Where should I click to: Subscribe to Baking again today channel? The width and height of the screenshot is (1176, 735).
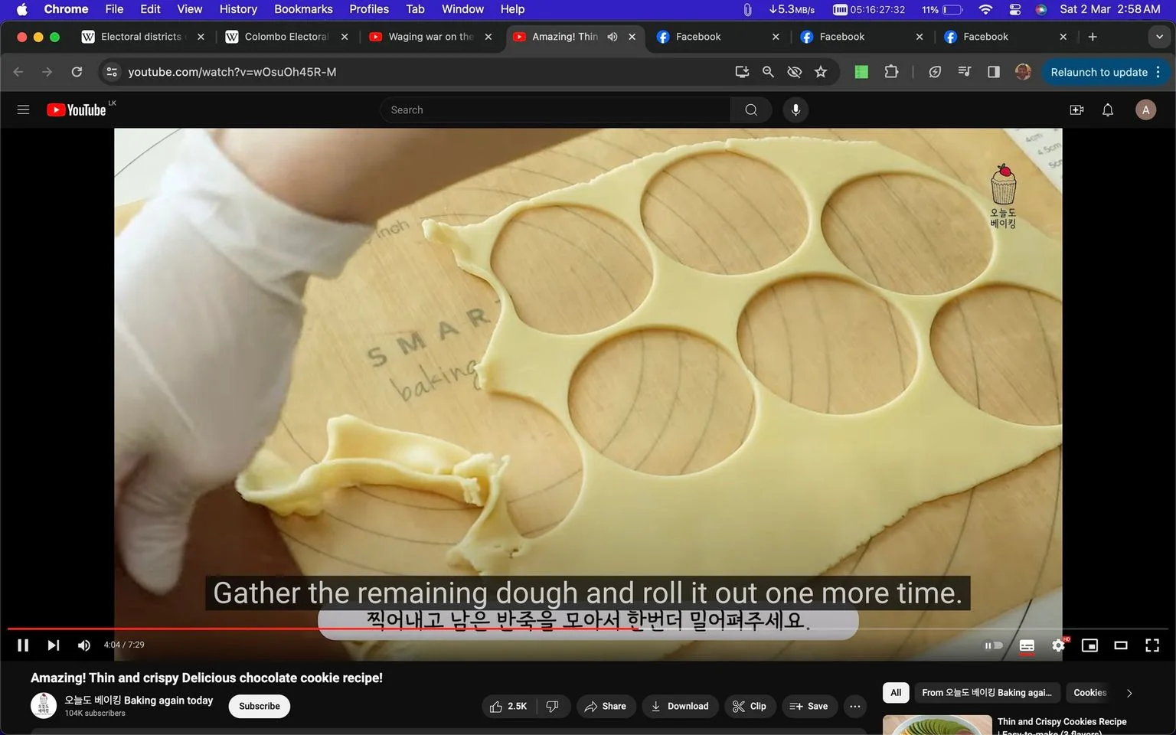260,706
